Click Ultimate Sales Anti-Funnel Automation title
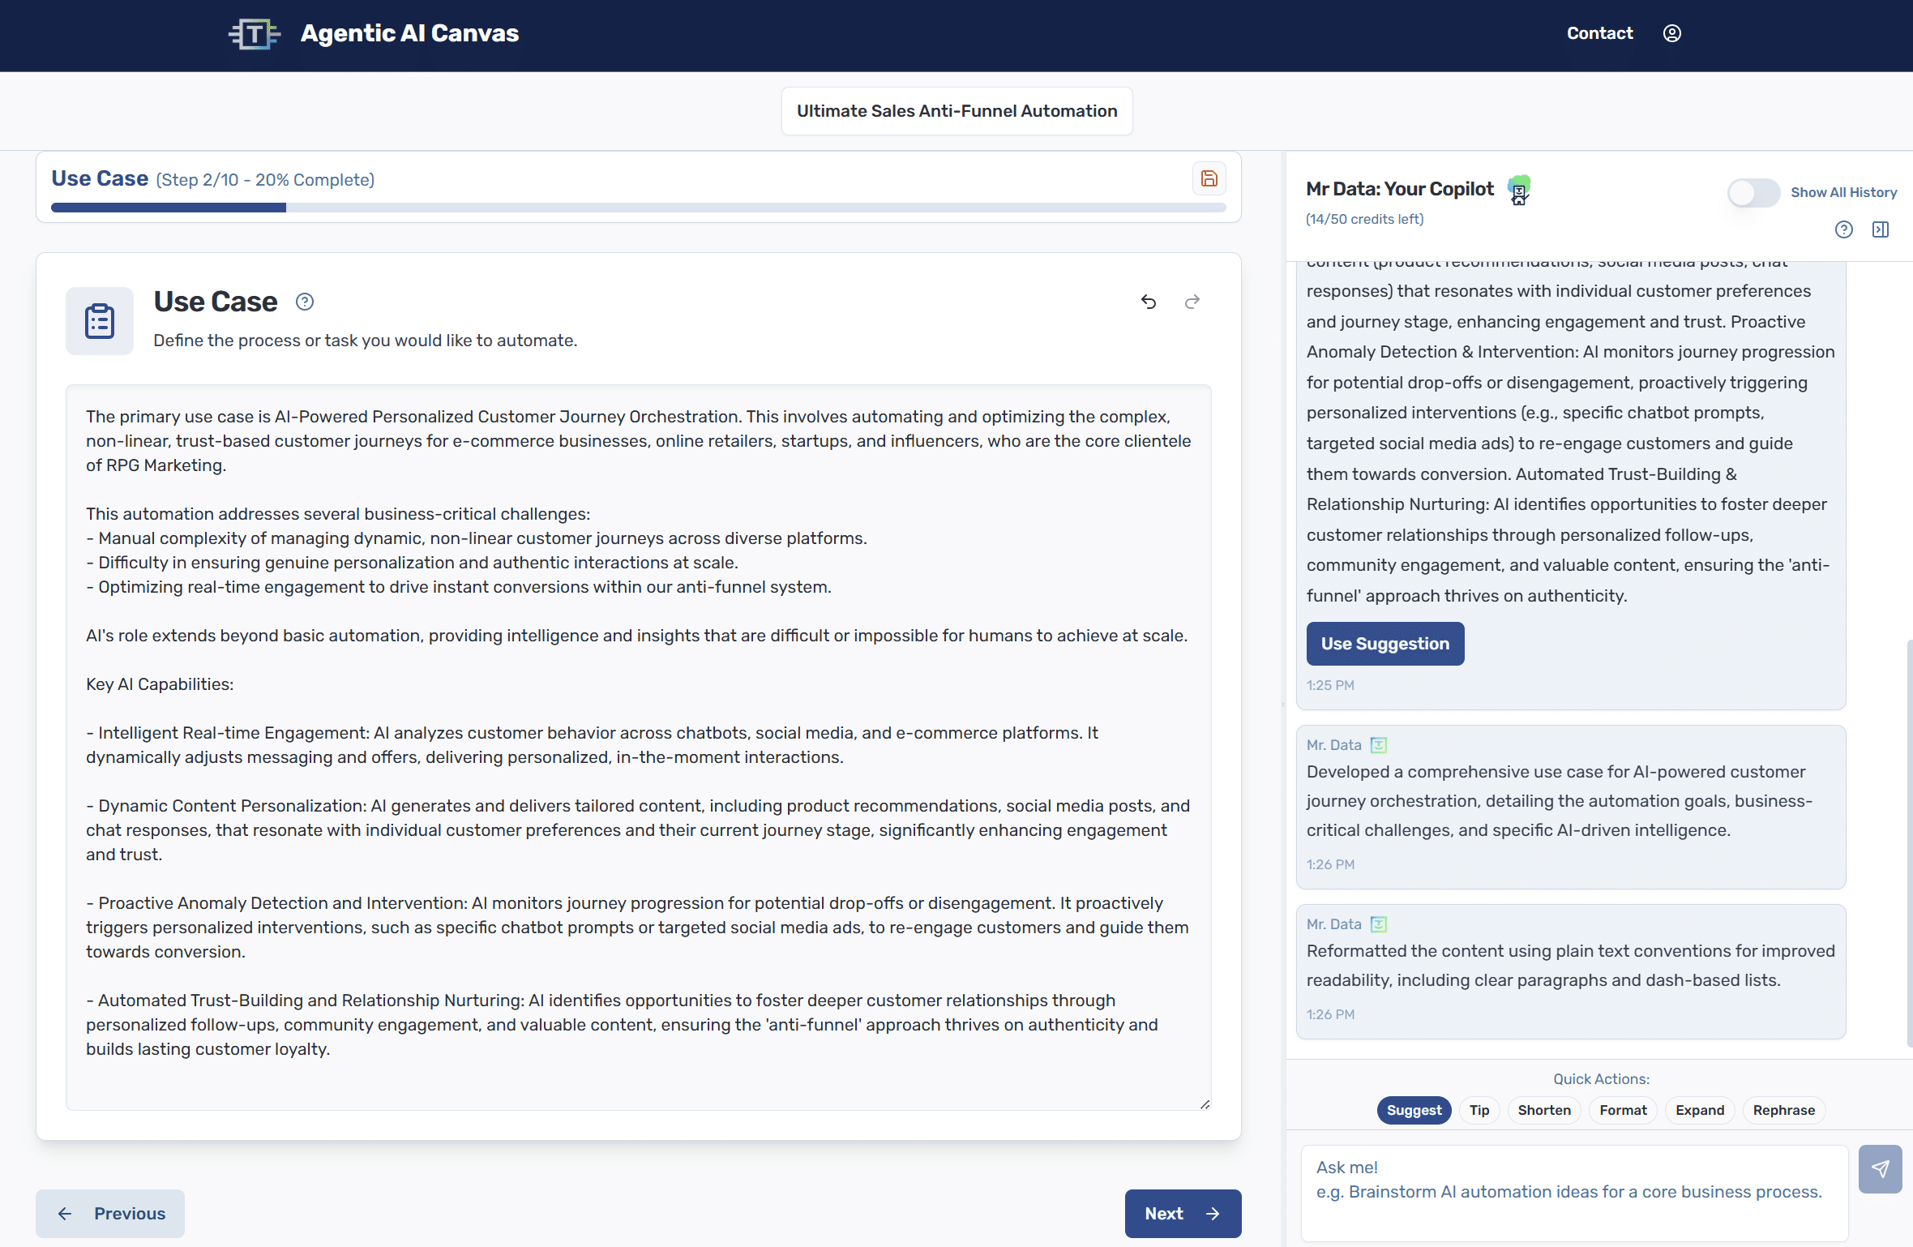The image size is (1913, 1247). 956,111
